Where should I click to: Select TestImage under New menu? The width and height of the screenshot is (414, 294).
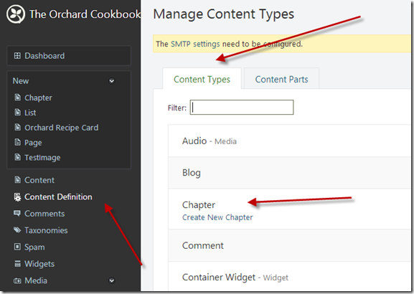click(x=42, y=158)
